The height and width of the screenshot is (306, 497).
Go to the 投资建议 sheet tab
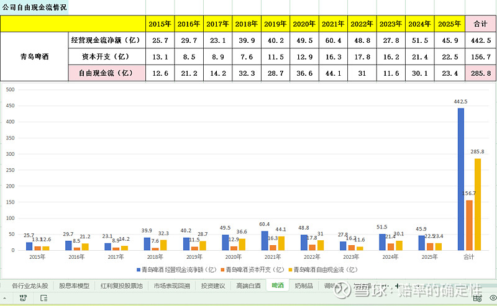point(213,286)
